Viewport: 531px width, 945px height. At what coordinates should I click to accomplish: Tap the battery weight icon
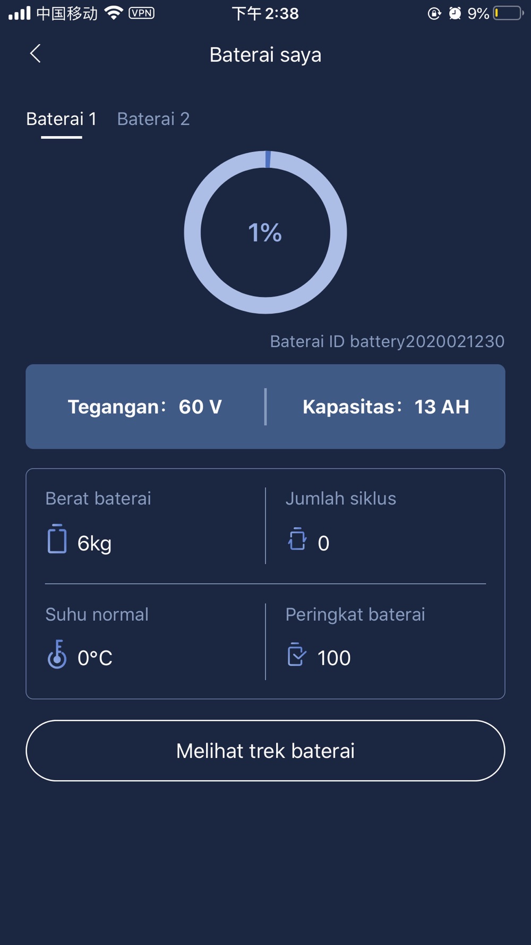[57, 539]
